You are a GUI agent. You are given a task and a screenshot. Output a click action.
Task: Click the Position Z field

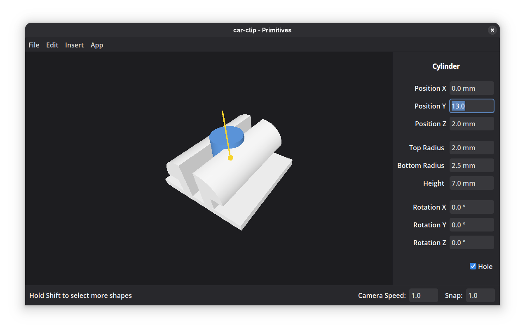point(471,124)
